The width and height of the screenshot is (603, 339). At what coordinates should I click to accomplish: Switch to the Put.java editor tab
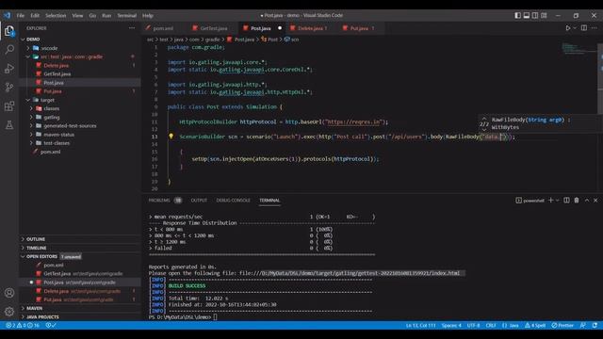(361, 28)
